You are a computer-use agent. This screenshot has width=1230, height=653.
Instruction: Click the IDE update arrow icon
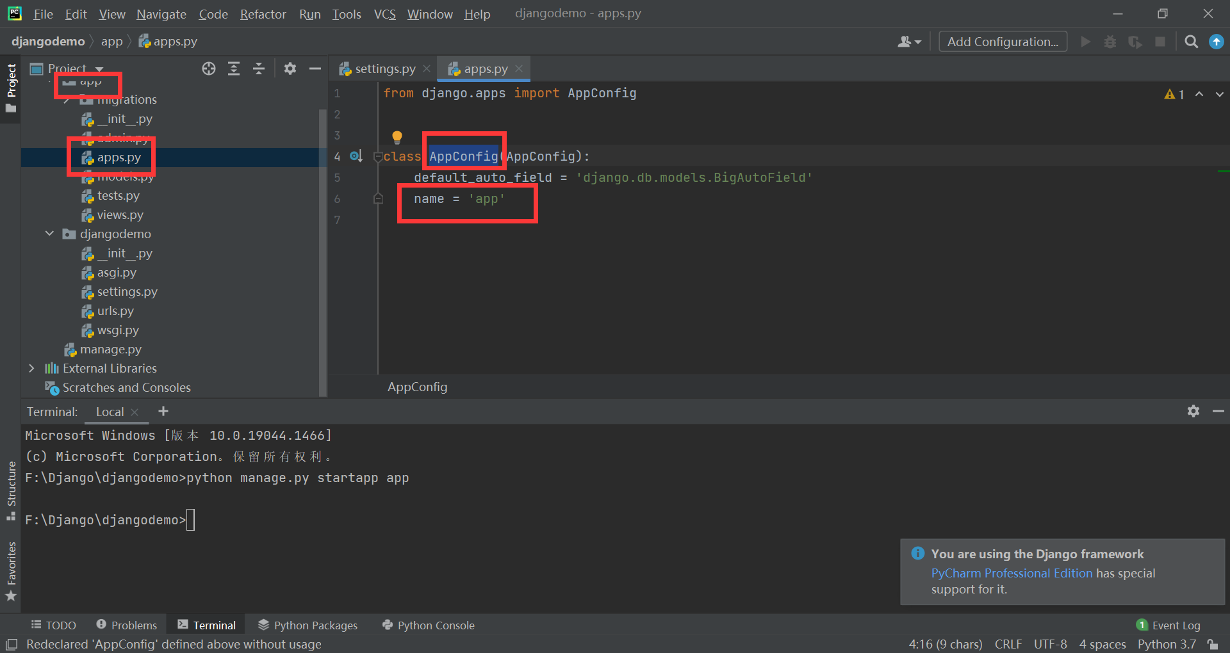pos(1216,42)
